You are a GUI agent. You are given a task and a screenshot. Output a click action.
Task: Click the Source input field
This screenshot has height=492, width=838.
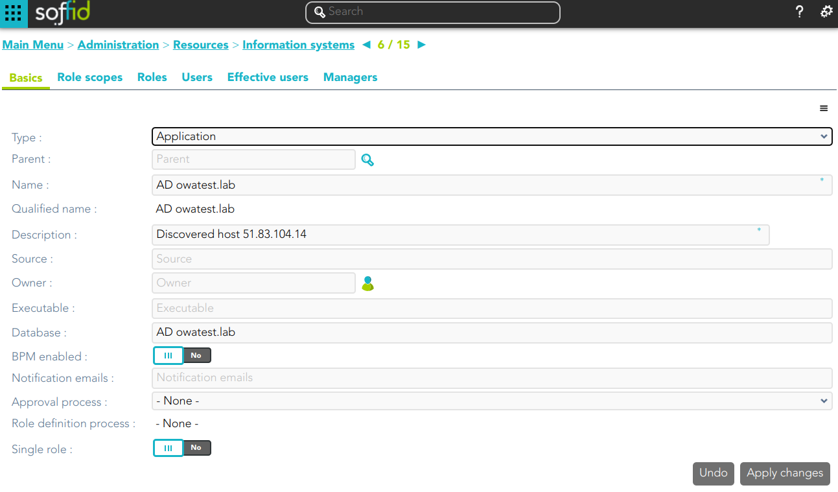[x=492, y=259]
